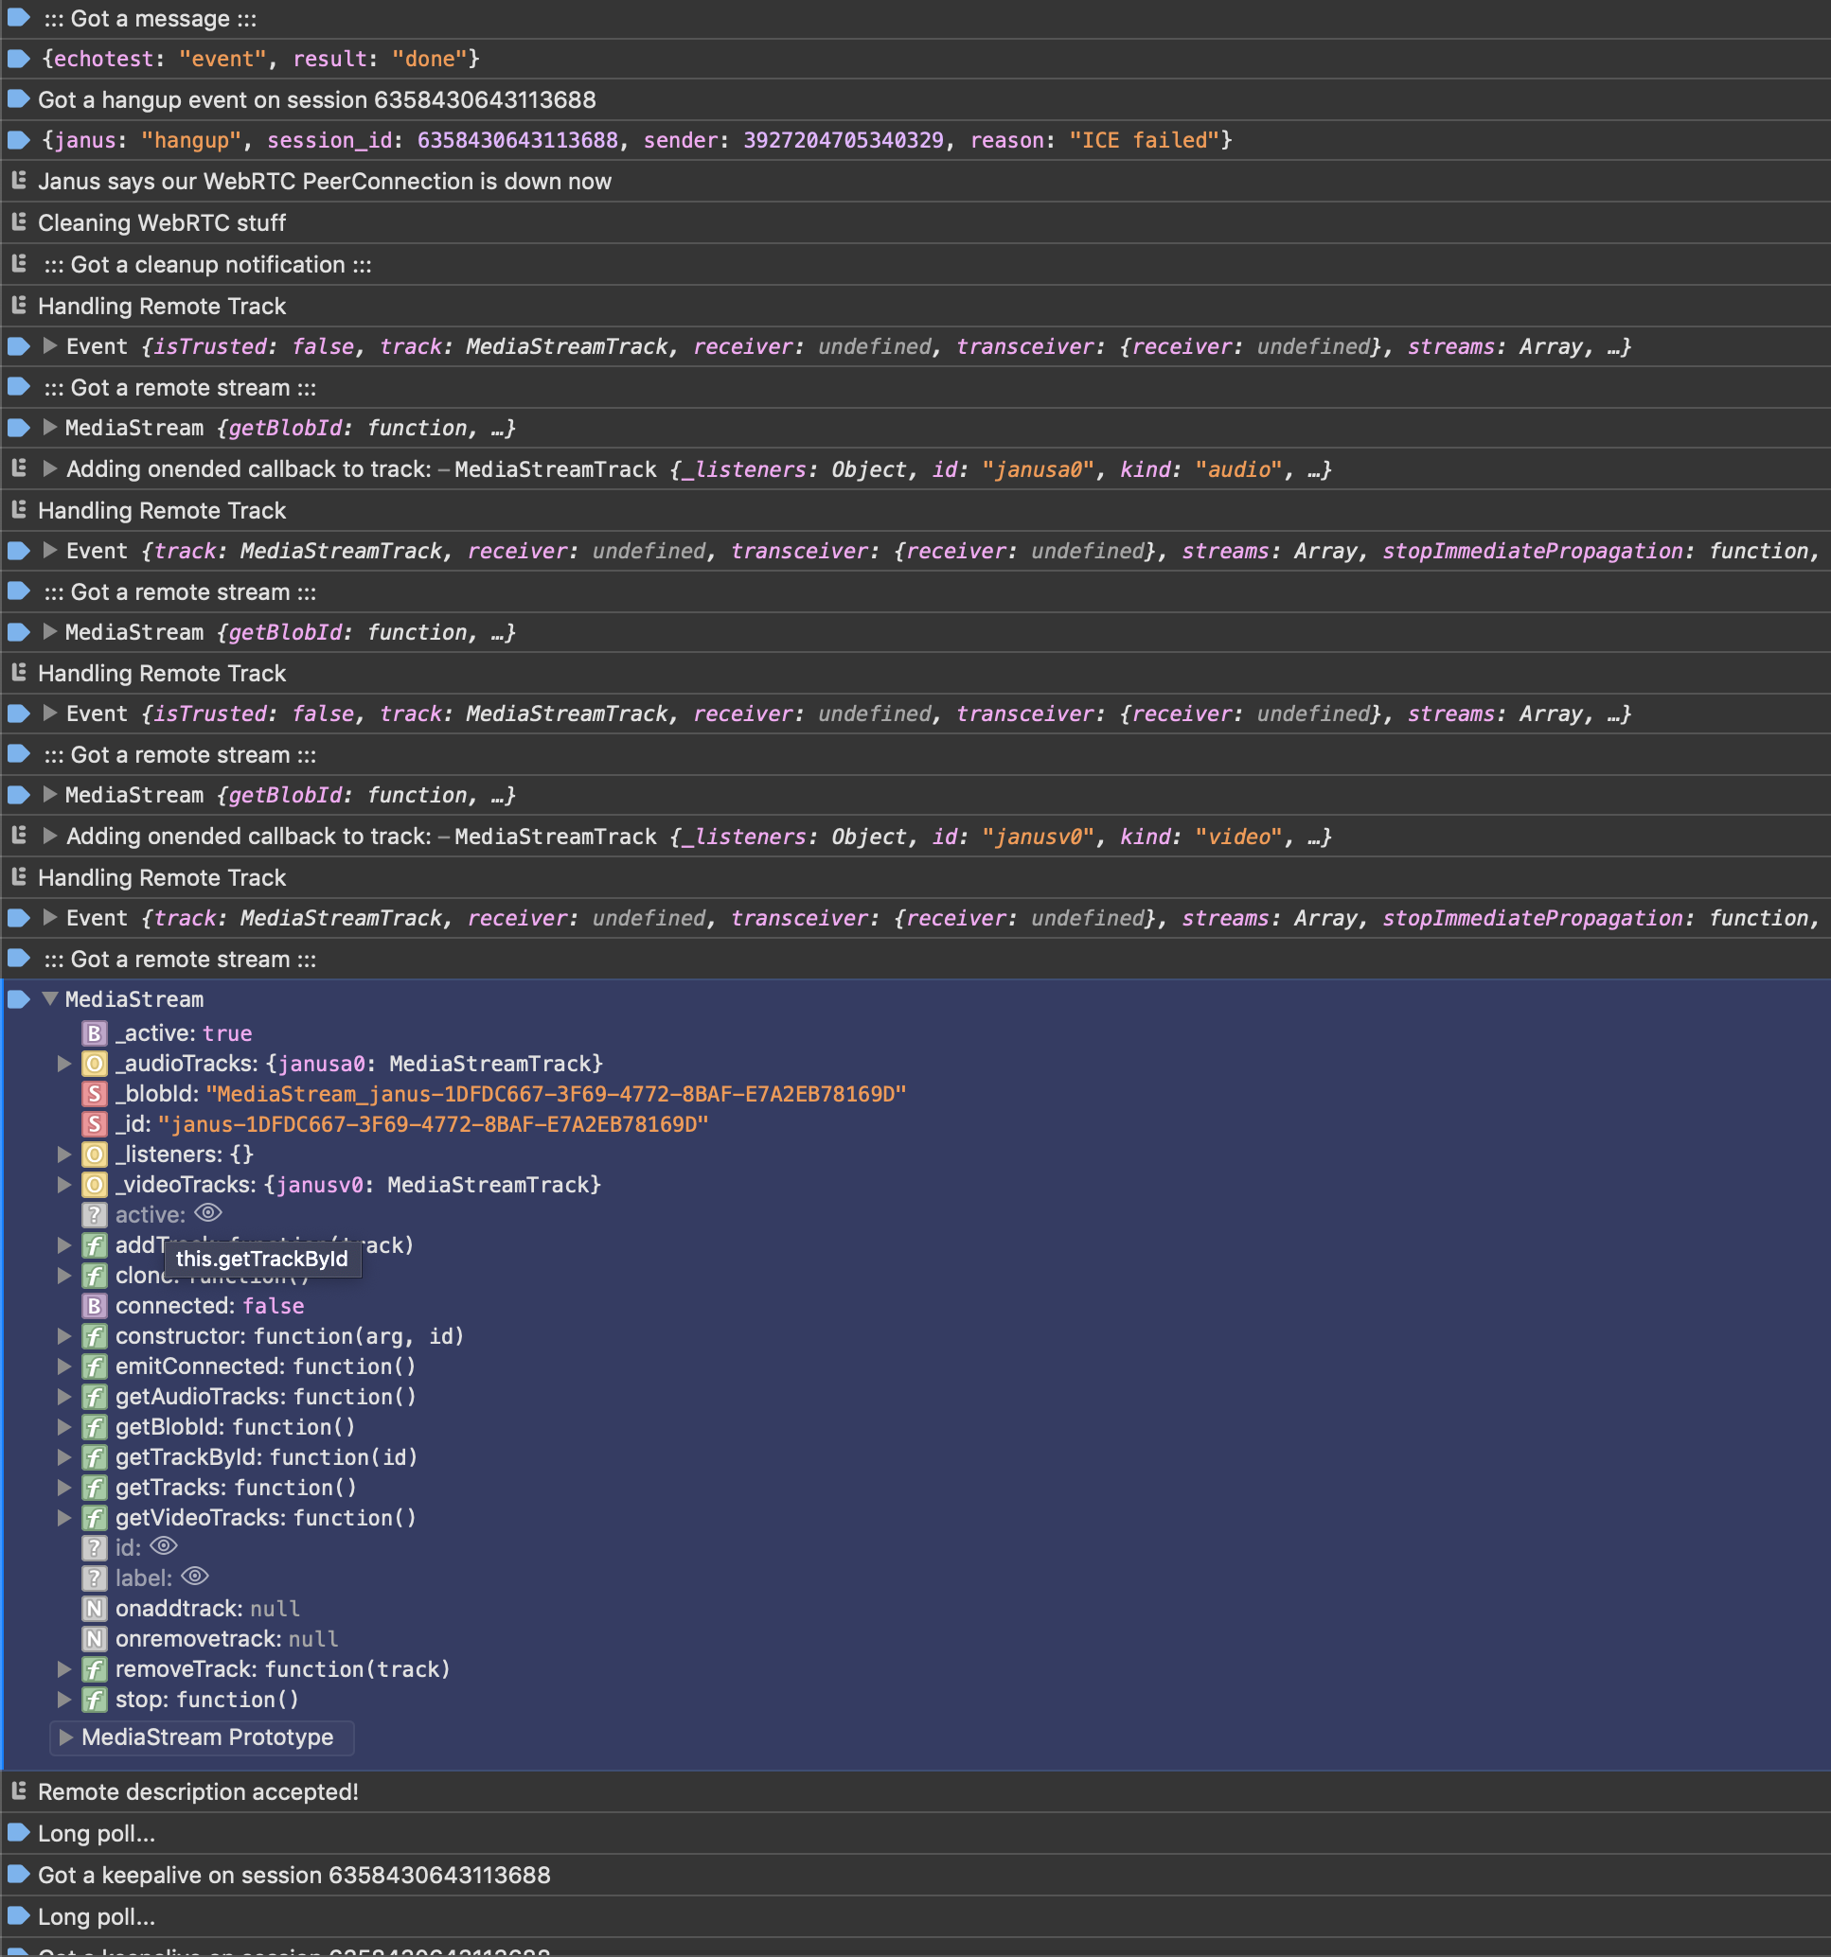
Task: Expand the janusv0 video track callback entry
Action: tap(49, 836)
